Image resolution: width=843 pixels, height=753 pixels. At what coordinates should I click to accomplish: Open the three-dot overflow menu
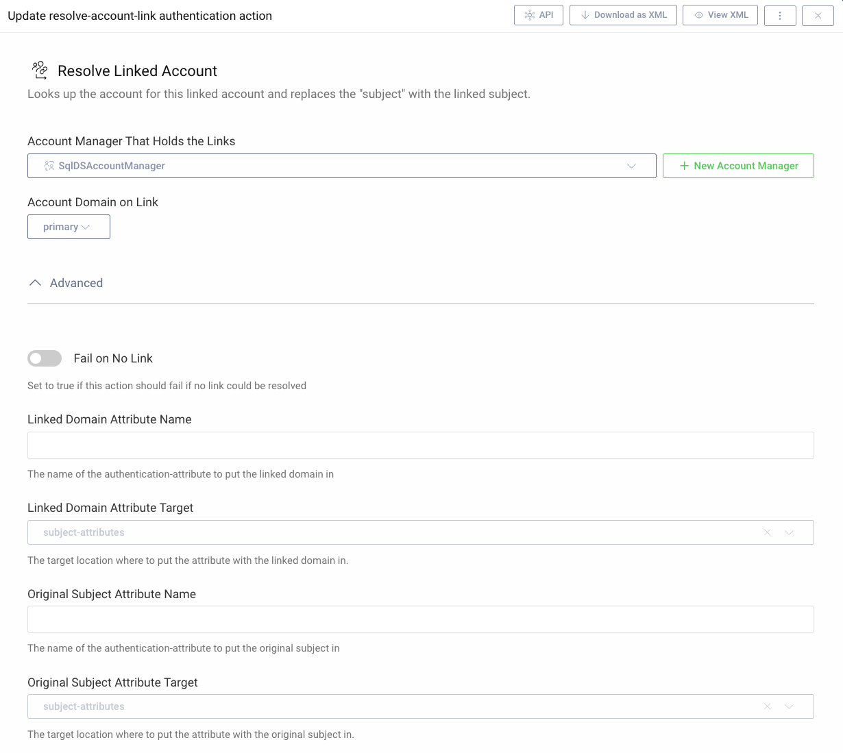[780, 14]
